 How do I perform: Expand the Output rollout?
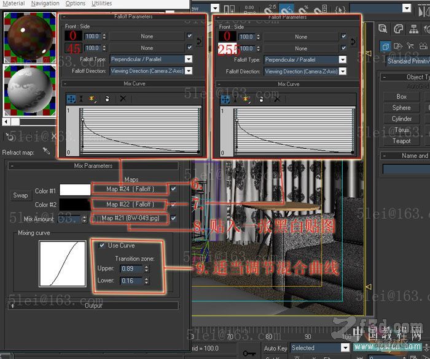tap(93, 305)
